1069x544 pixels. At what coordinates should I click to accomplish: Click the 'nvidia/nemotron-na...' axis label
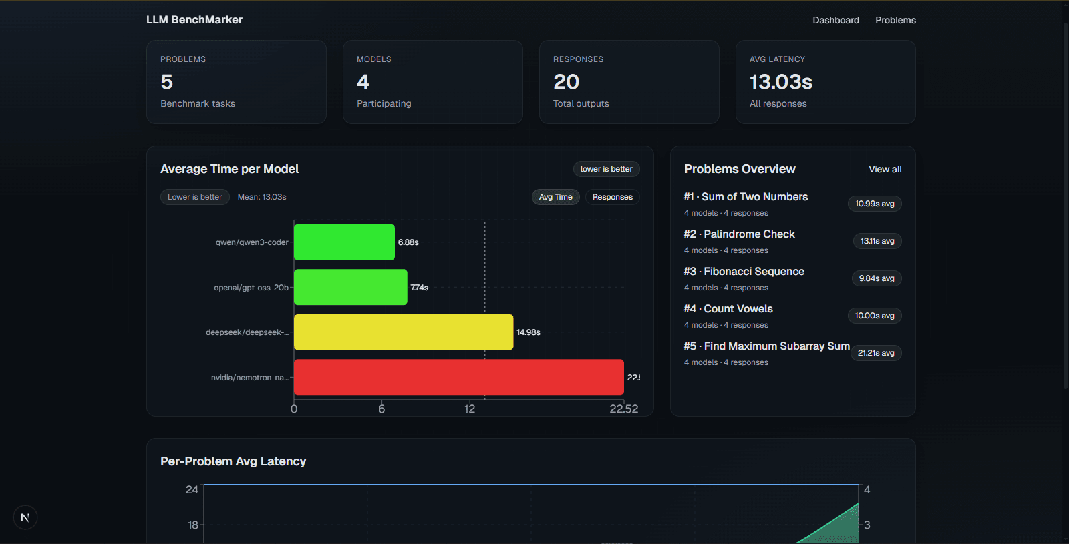point(250,378)
